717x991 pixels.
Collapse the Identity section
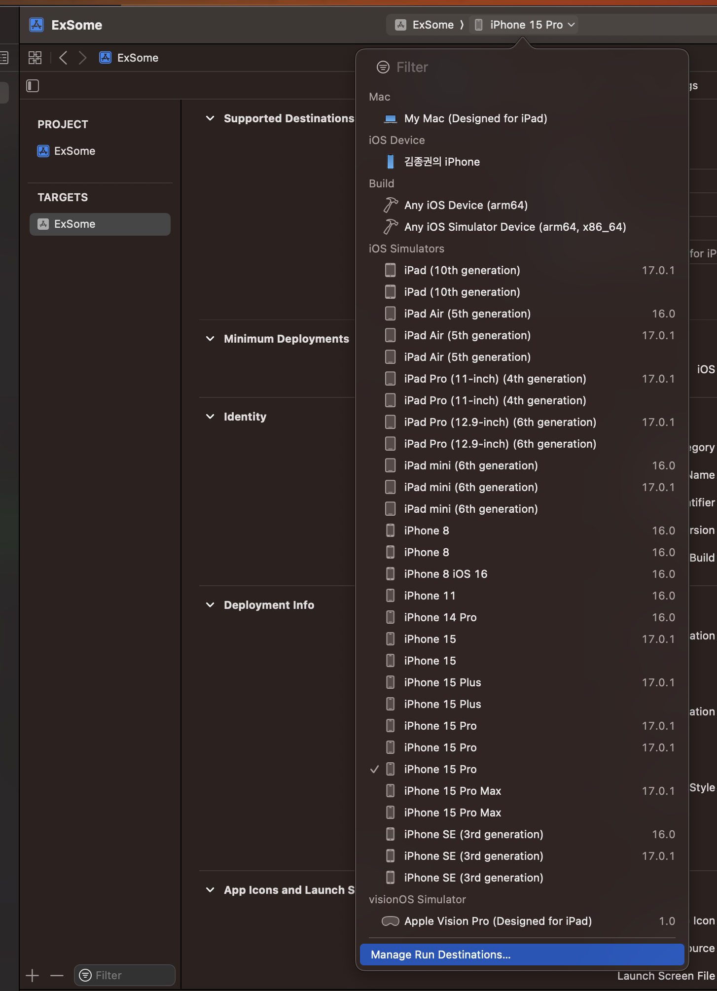[210, 417]
